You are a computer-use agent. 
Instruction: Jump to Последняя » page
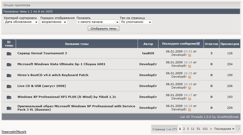[x=224, y=129]
